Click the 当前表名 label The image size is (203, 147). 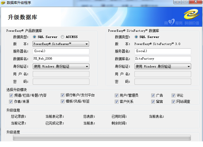pyautogui.click(x=157, y=116)
